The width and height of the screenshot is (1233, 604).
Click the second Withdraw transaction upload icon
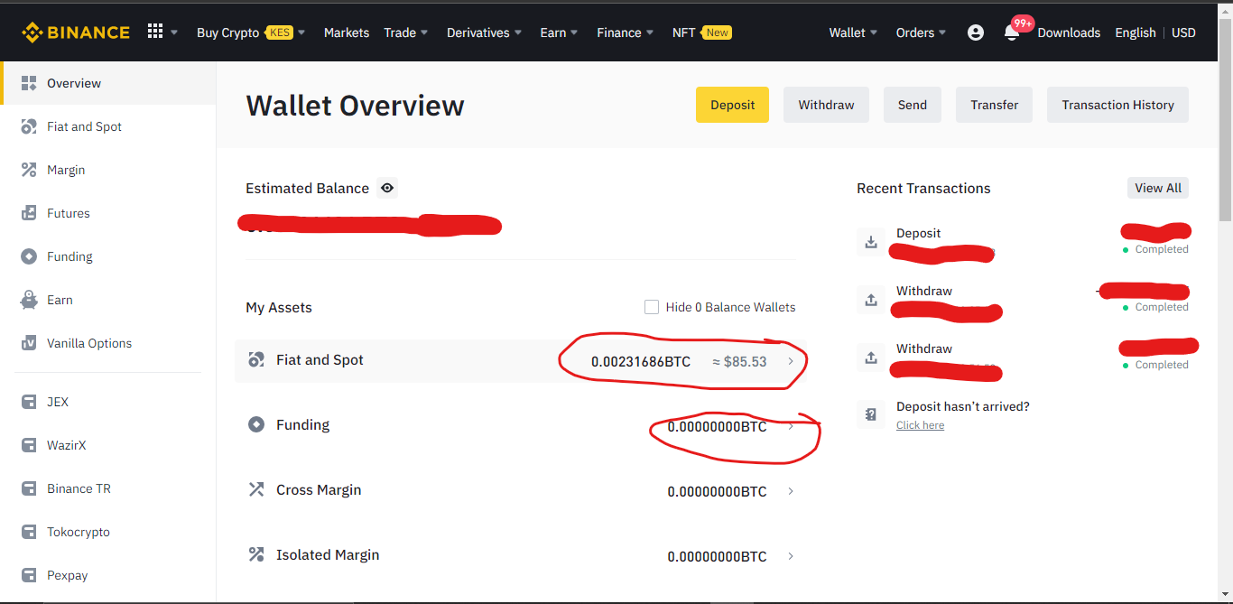tap(871, 357)
